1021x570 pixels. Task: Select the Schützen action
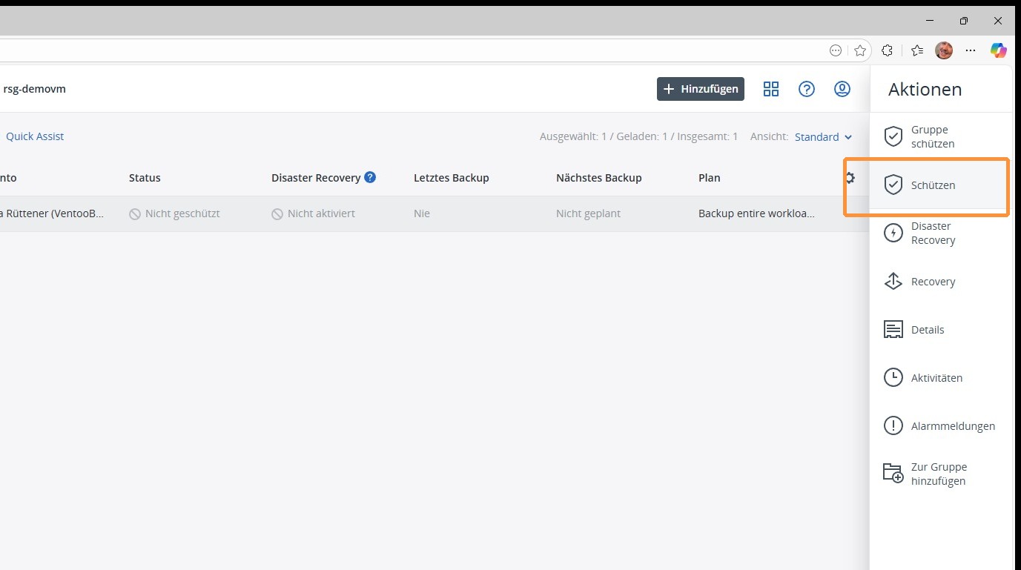(x=941, y=185)
